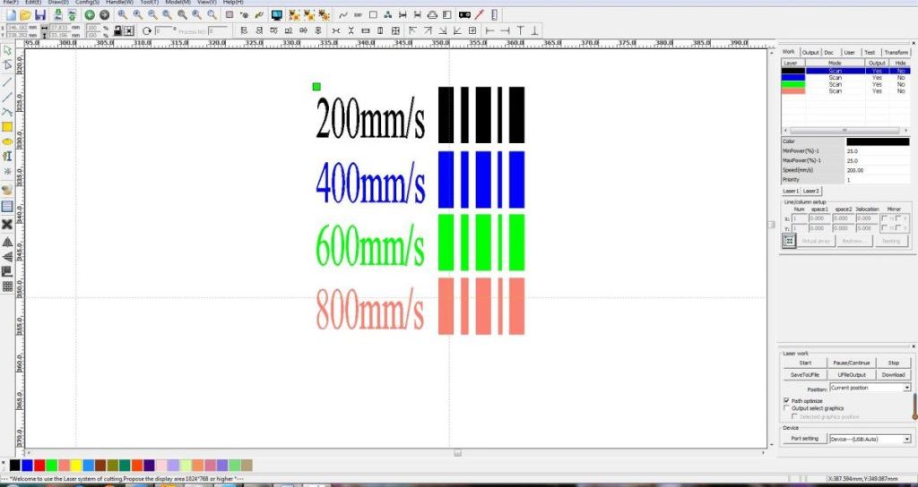Click the Download button
Screen dimensions: 918x487
point(893,375)
